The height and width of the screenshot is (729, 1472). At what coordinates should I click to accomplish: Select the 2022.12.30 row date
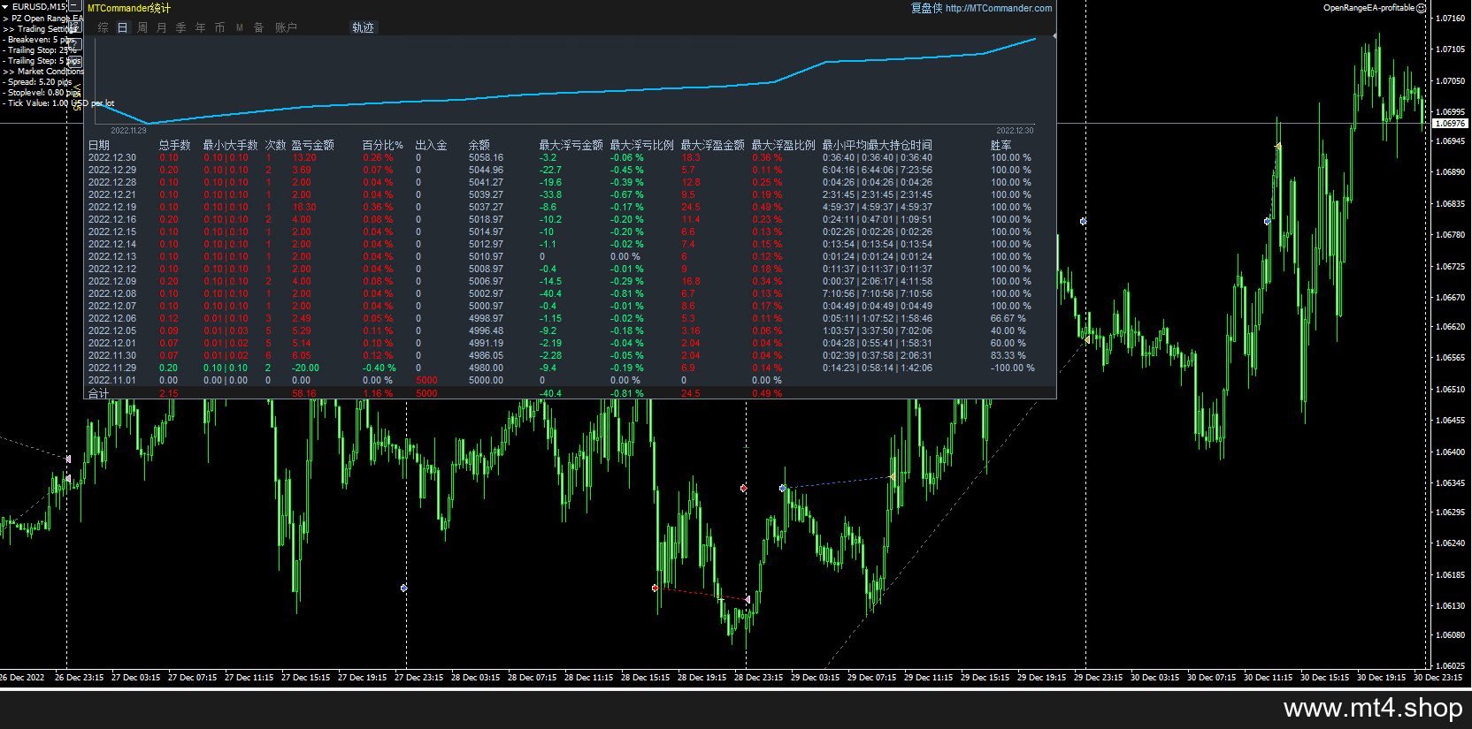pyautogui.click(x=112, y=157)
